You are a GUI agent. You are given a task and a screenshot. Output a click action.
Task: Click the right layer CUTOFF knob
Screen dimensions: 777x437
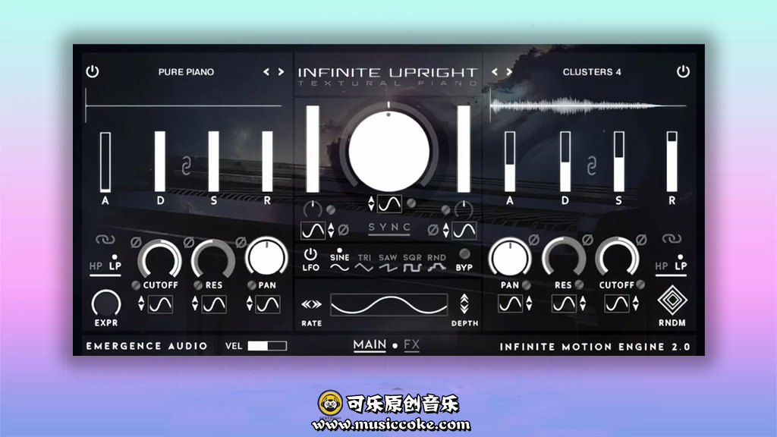coord(617,258)
